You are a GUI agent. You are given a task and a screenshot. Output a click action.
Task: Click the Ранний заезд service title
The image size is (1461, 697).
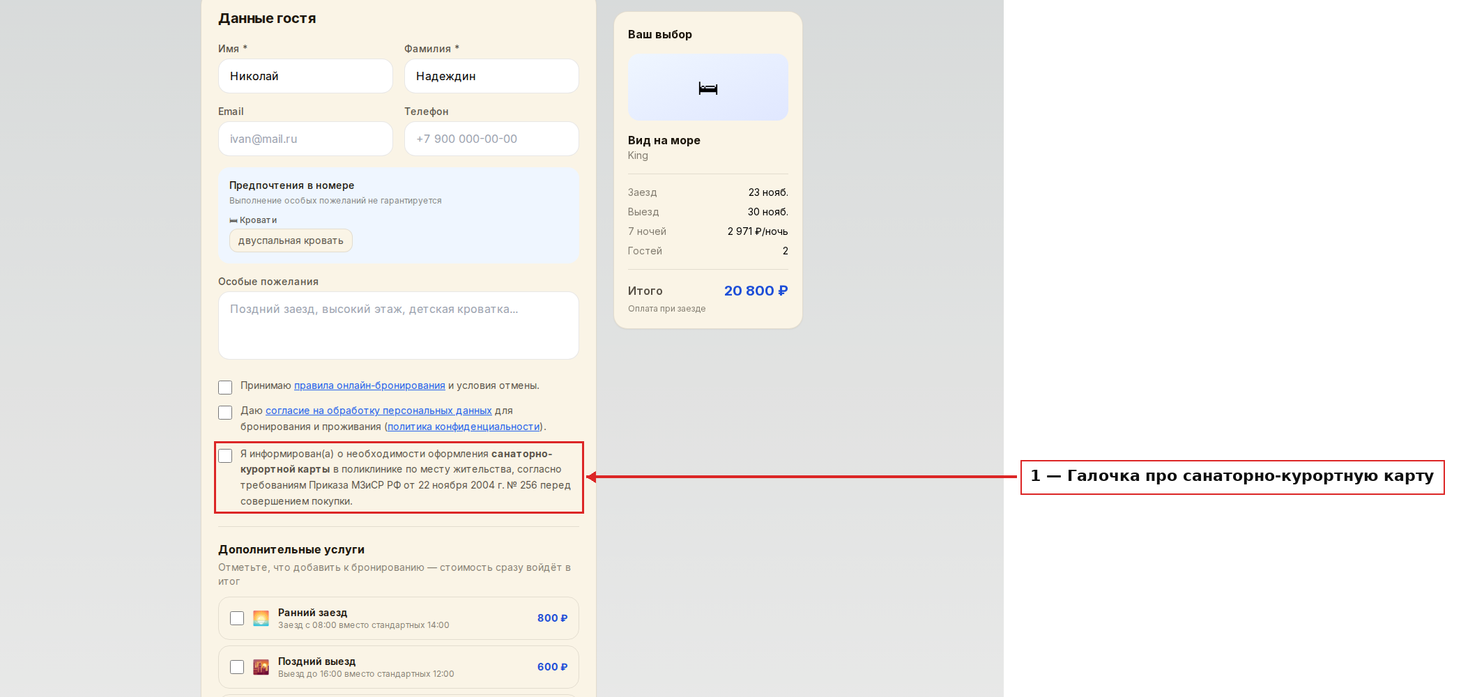(x=312, y=613)
